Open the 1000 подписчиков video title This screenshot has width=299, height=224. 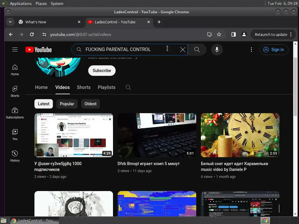pyautogui.click(x=58, y=167)
